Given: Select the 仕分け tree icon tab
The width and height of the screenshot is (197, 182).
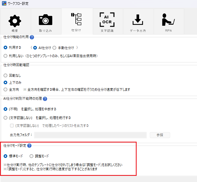Looking at the screenshot, I should coord(77,21).
